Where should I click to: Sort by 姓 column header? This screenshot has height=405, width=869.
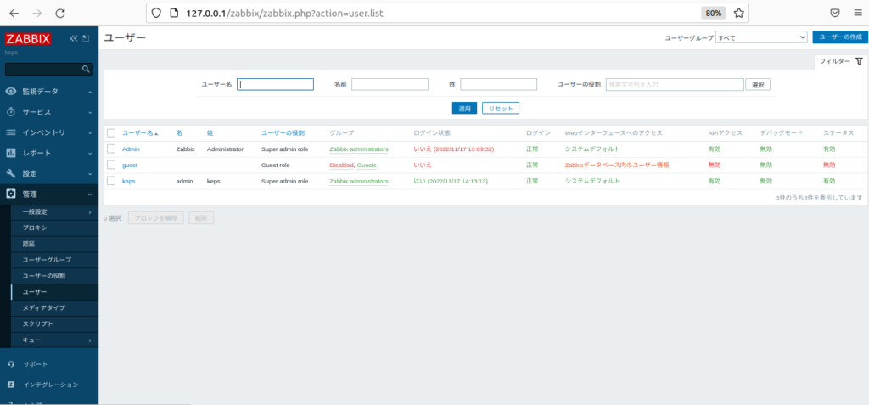click(210, 133)
